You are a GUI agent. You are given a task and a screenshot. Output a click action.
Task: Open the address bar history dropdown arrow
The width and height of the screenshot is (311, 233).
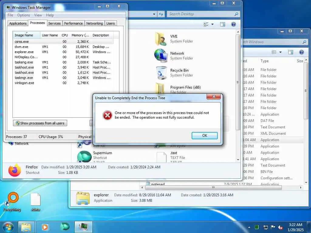click(x=154, y=14)
